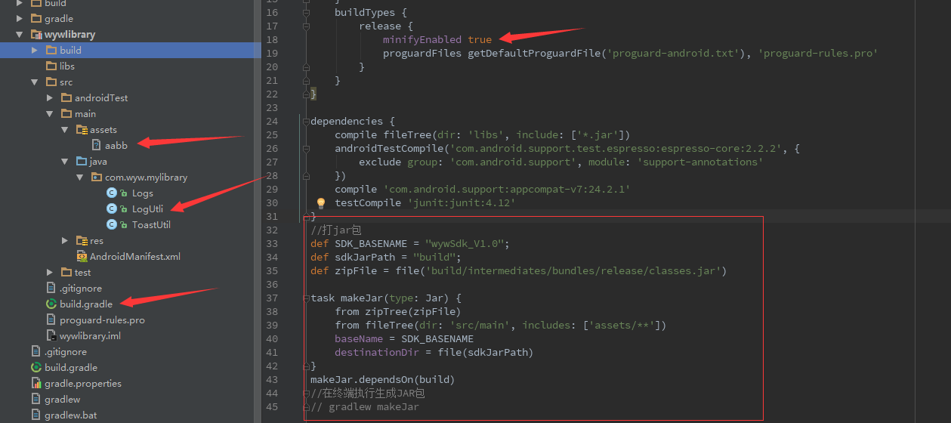Click 'destinationDir = file(sdkJarPath)' line

click(434, 352)
